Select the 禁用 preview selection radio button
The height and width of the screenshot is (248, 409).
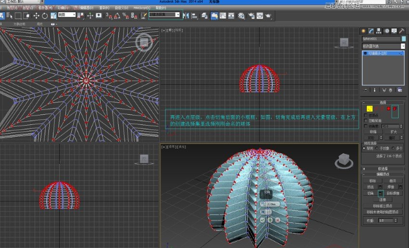coord(364,148)
